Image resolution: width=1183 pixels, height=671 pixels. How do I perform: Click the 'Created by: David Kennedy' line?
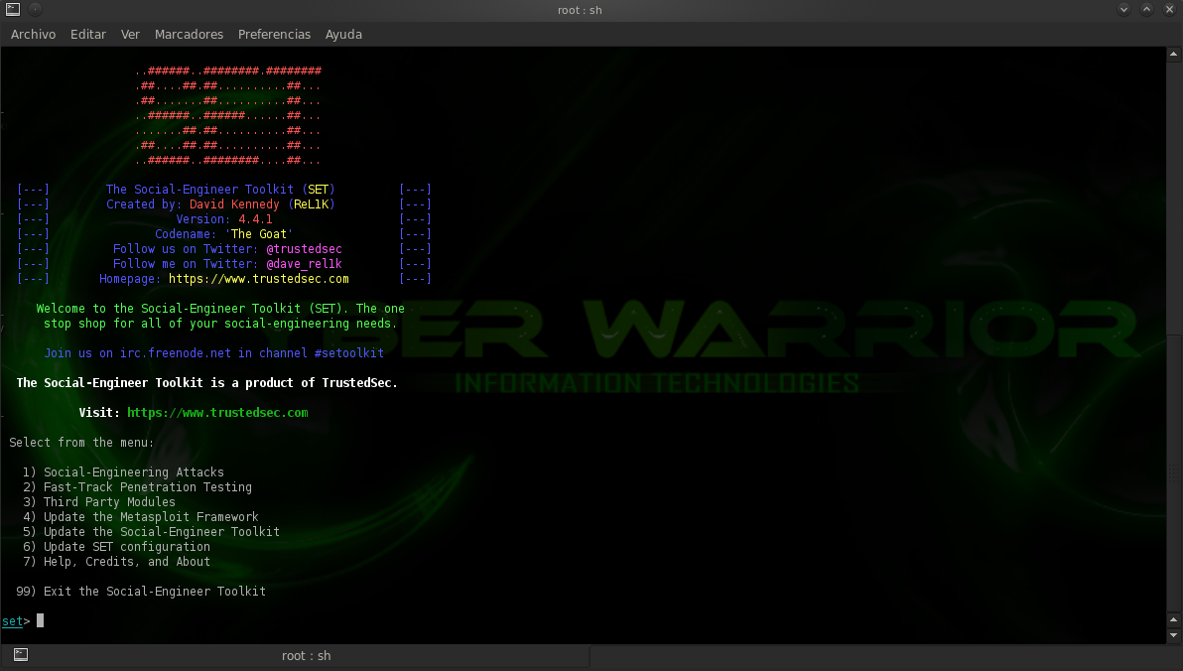(x=220, y=204)
